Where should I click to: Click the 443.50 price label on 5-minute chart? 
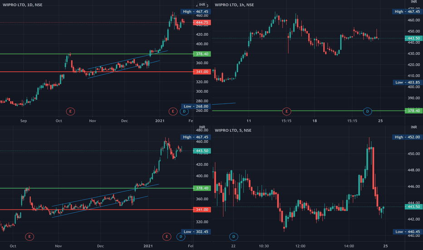pos(413,207)
